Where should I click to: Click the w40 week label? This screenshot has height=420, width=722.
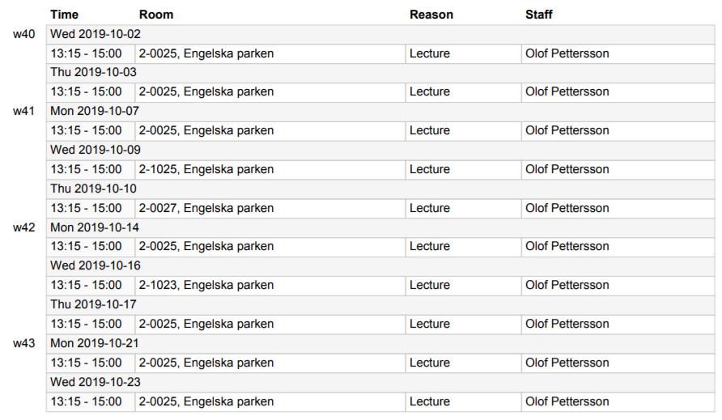coord(24,34)
